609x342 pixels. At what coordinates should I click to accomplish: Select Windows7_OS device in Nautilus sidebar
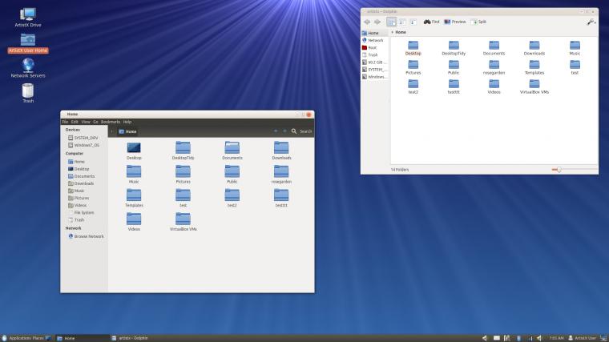(83, 145)
